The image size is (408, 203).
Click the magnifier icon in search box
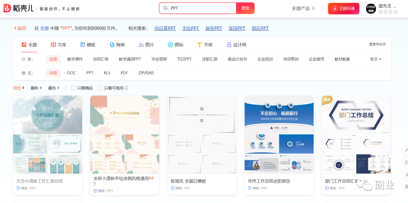[x=165, y=8]
